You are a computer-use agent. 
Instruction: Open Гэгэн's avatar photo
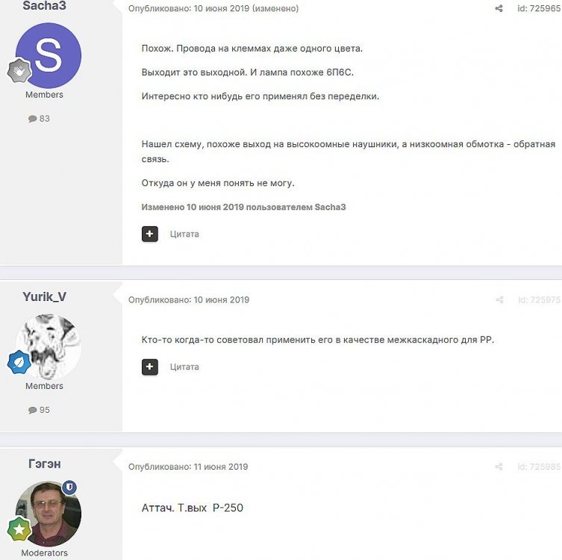pos(48,514)
